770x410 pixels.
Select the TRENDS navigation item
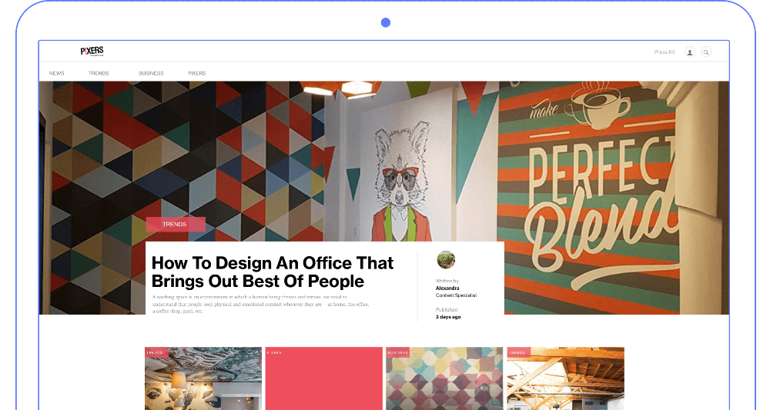[x=99, y=73]
